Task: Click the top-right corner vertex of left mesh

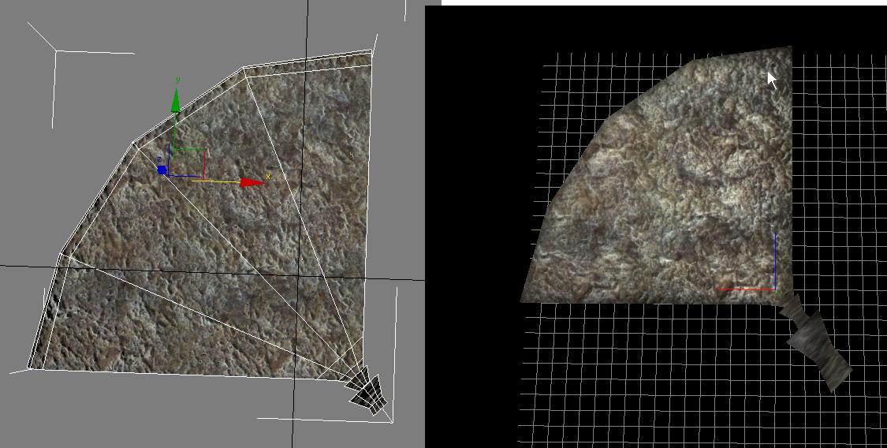Action: coord(371,52)
